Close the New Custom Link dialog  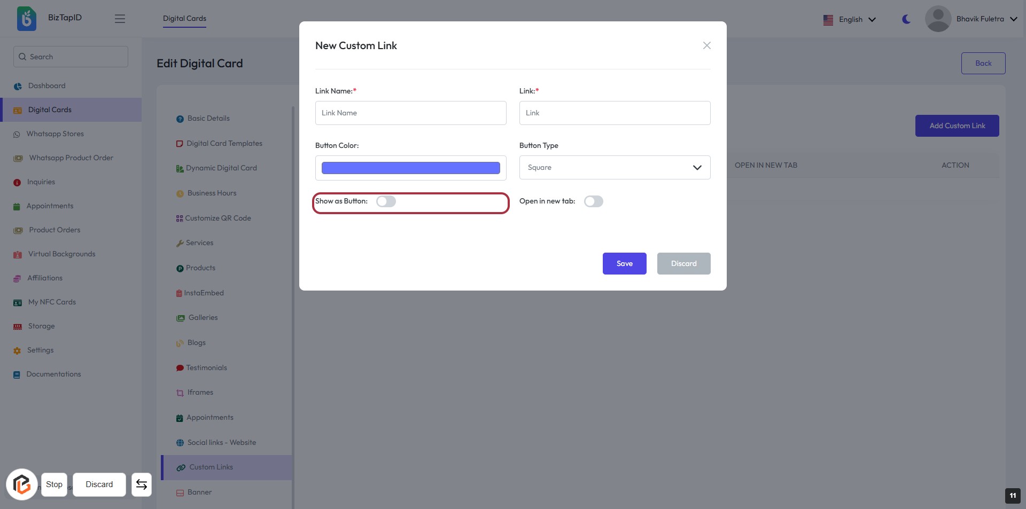tap(706, 45)
